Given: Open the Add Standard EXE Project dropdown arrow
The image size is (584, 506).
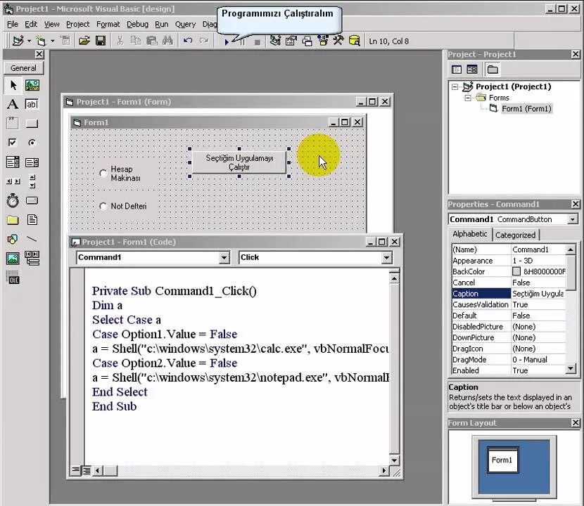Looking at the screenshot, I should (29, 41).
